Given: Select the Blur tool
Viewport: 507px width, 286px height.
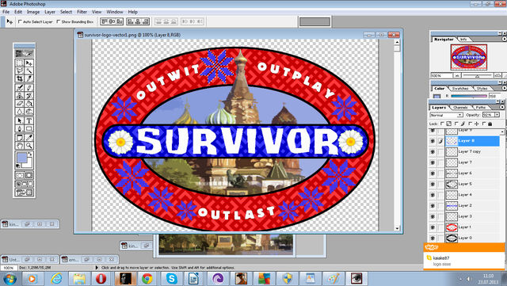Looking at the screenshot, I should (x=20, y=112).
